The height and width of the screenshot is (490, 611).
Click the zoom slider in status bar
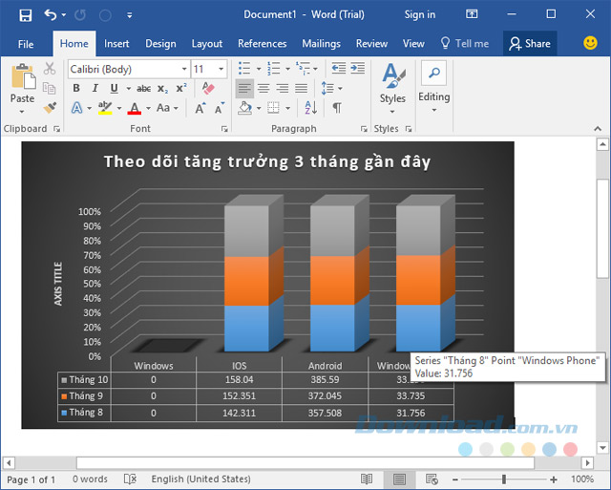(504, 479)
